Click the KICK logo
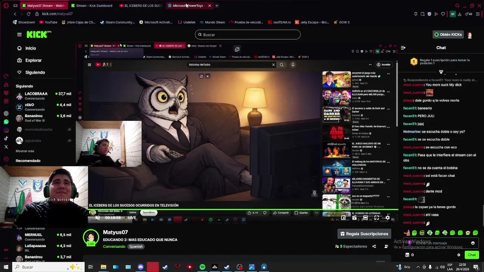 [x=39, y=34]
